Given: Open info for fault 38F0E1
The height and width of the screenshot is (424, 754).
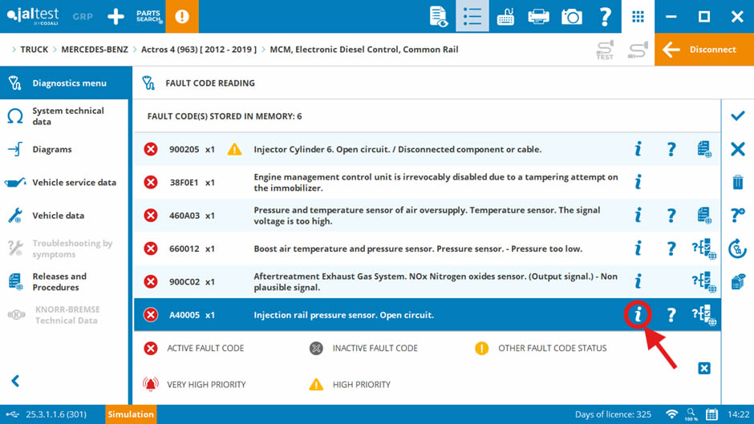Looking at the screenshot, I should (638, 182).
